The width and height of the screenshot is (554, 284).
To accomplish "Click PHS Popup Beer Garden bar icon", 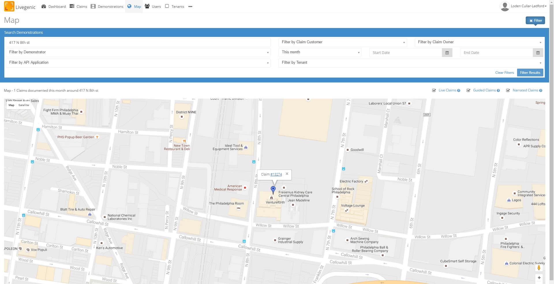I will tap(97, 137).
